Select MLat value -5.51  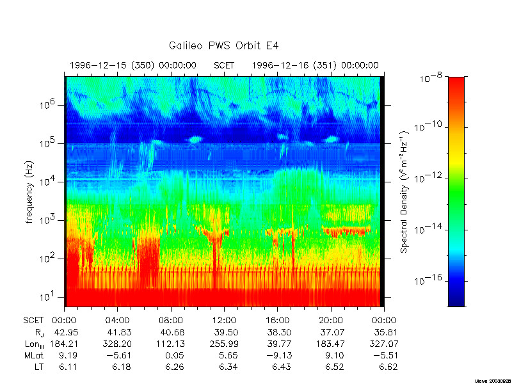pos(384,355)
